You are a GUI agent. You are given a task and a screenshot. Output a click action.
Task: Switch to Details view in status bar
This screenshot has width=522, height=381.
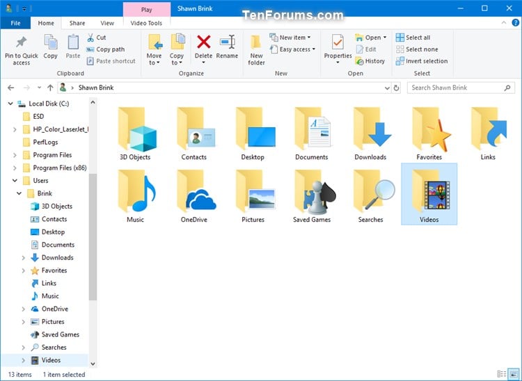coord(501,374)
